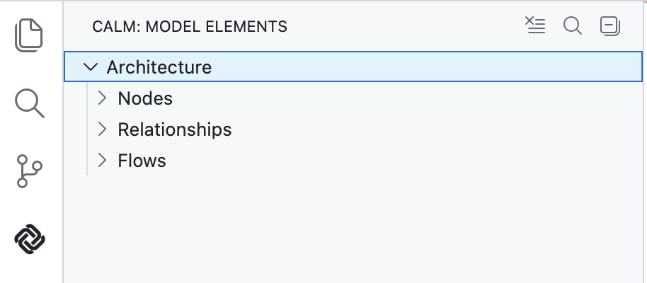Image resolution: width=647 pixels, height=283 pixels.
Task: Select the Flows tree item label
Action: point(142,161)
